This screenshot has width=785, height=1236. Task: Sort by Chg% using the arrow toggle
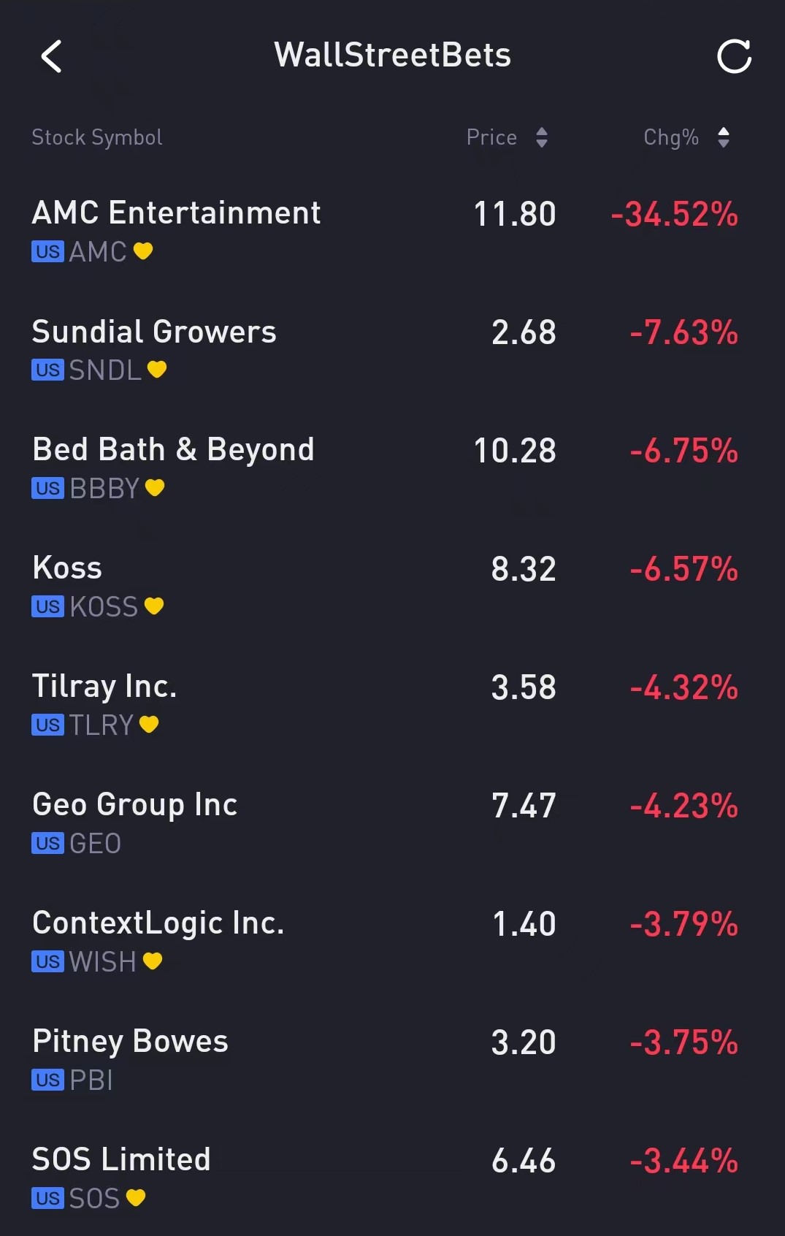pos(724,137)
